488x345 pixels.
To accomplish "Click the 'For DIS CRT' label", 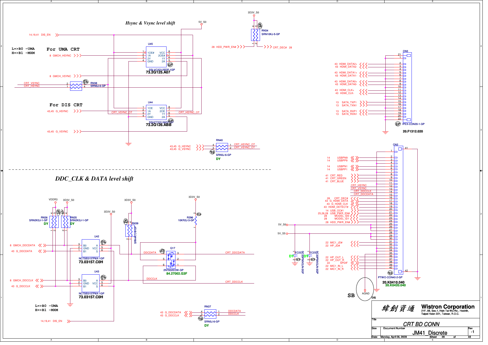I will pos(66,105).
